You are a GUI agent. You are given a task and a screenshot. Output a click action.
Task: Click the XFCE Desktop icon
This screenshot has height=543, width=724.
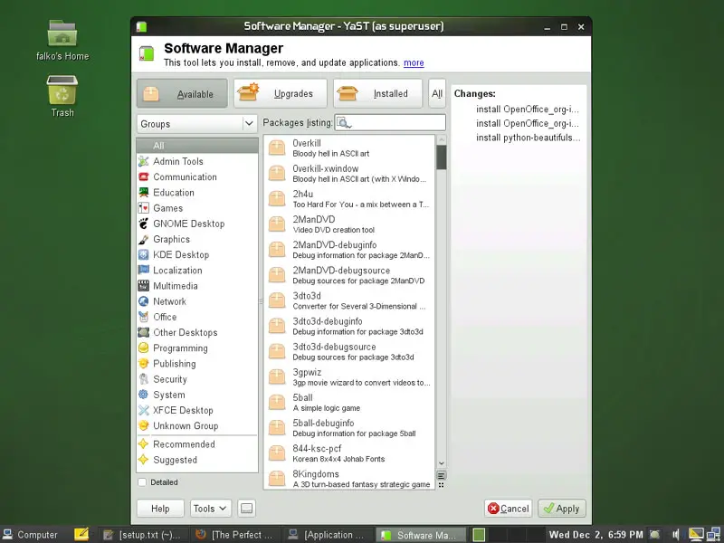144,410
